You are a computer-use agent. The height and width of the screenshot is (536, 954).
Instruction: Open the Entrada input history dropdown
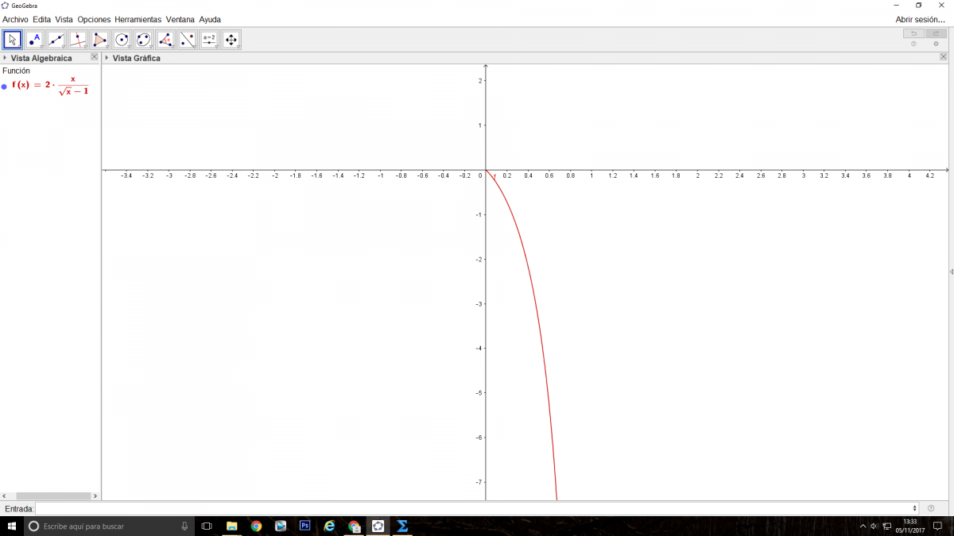[x=916, y=508]
